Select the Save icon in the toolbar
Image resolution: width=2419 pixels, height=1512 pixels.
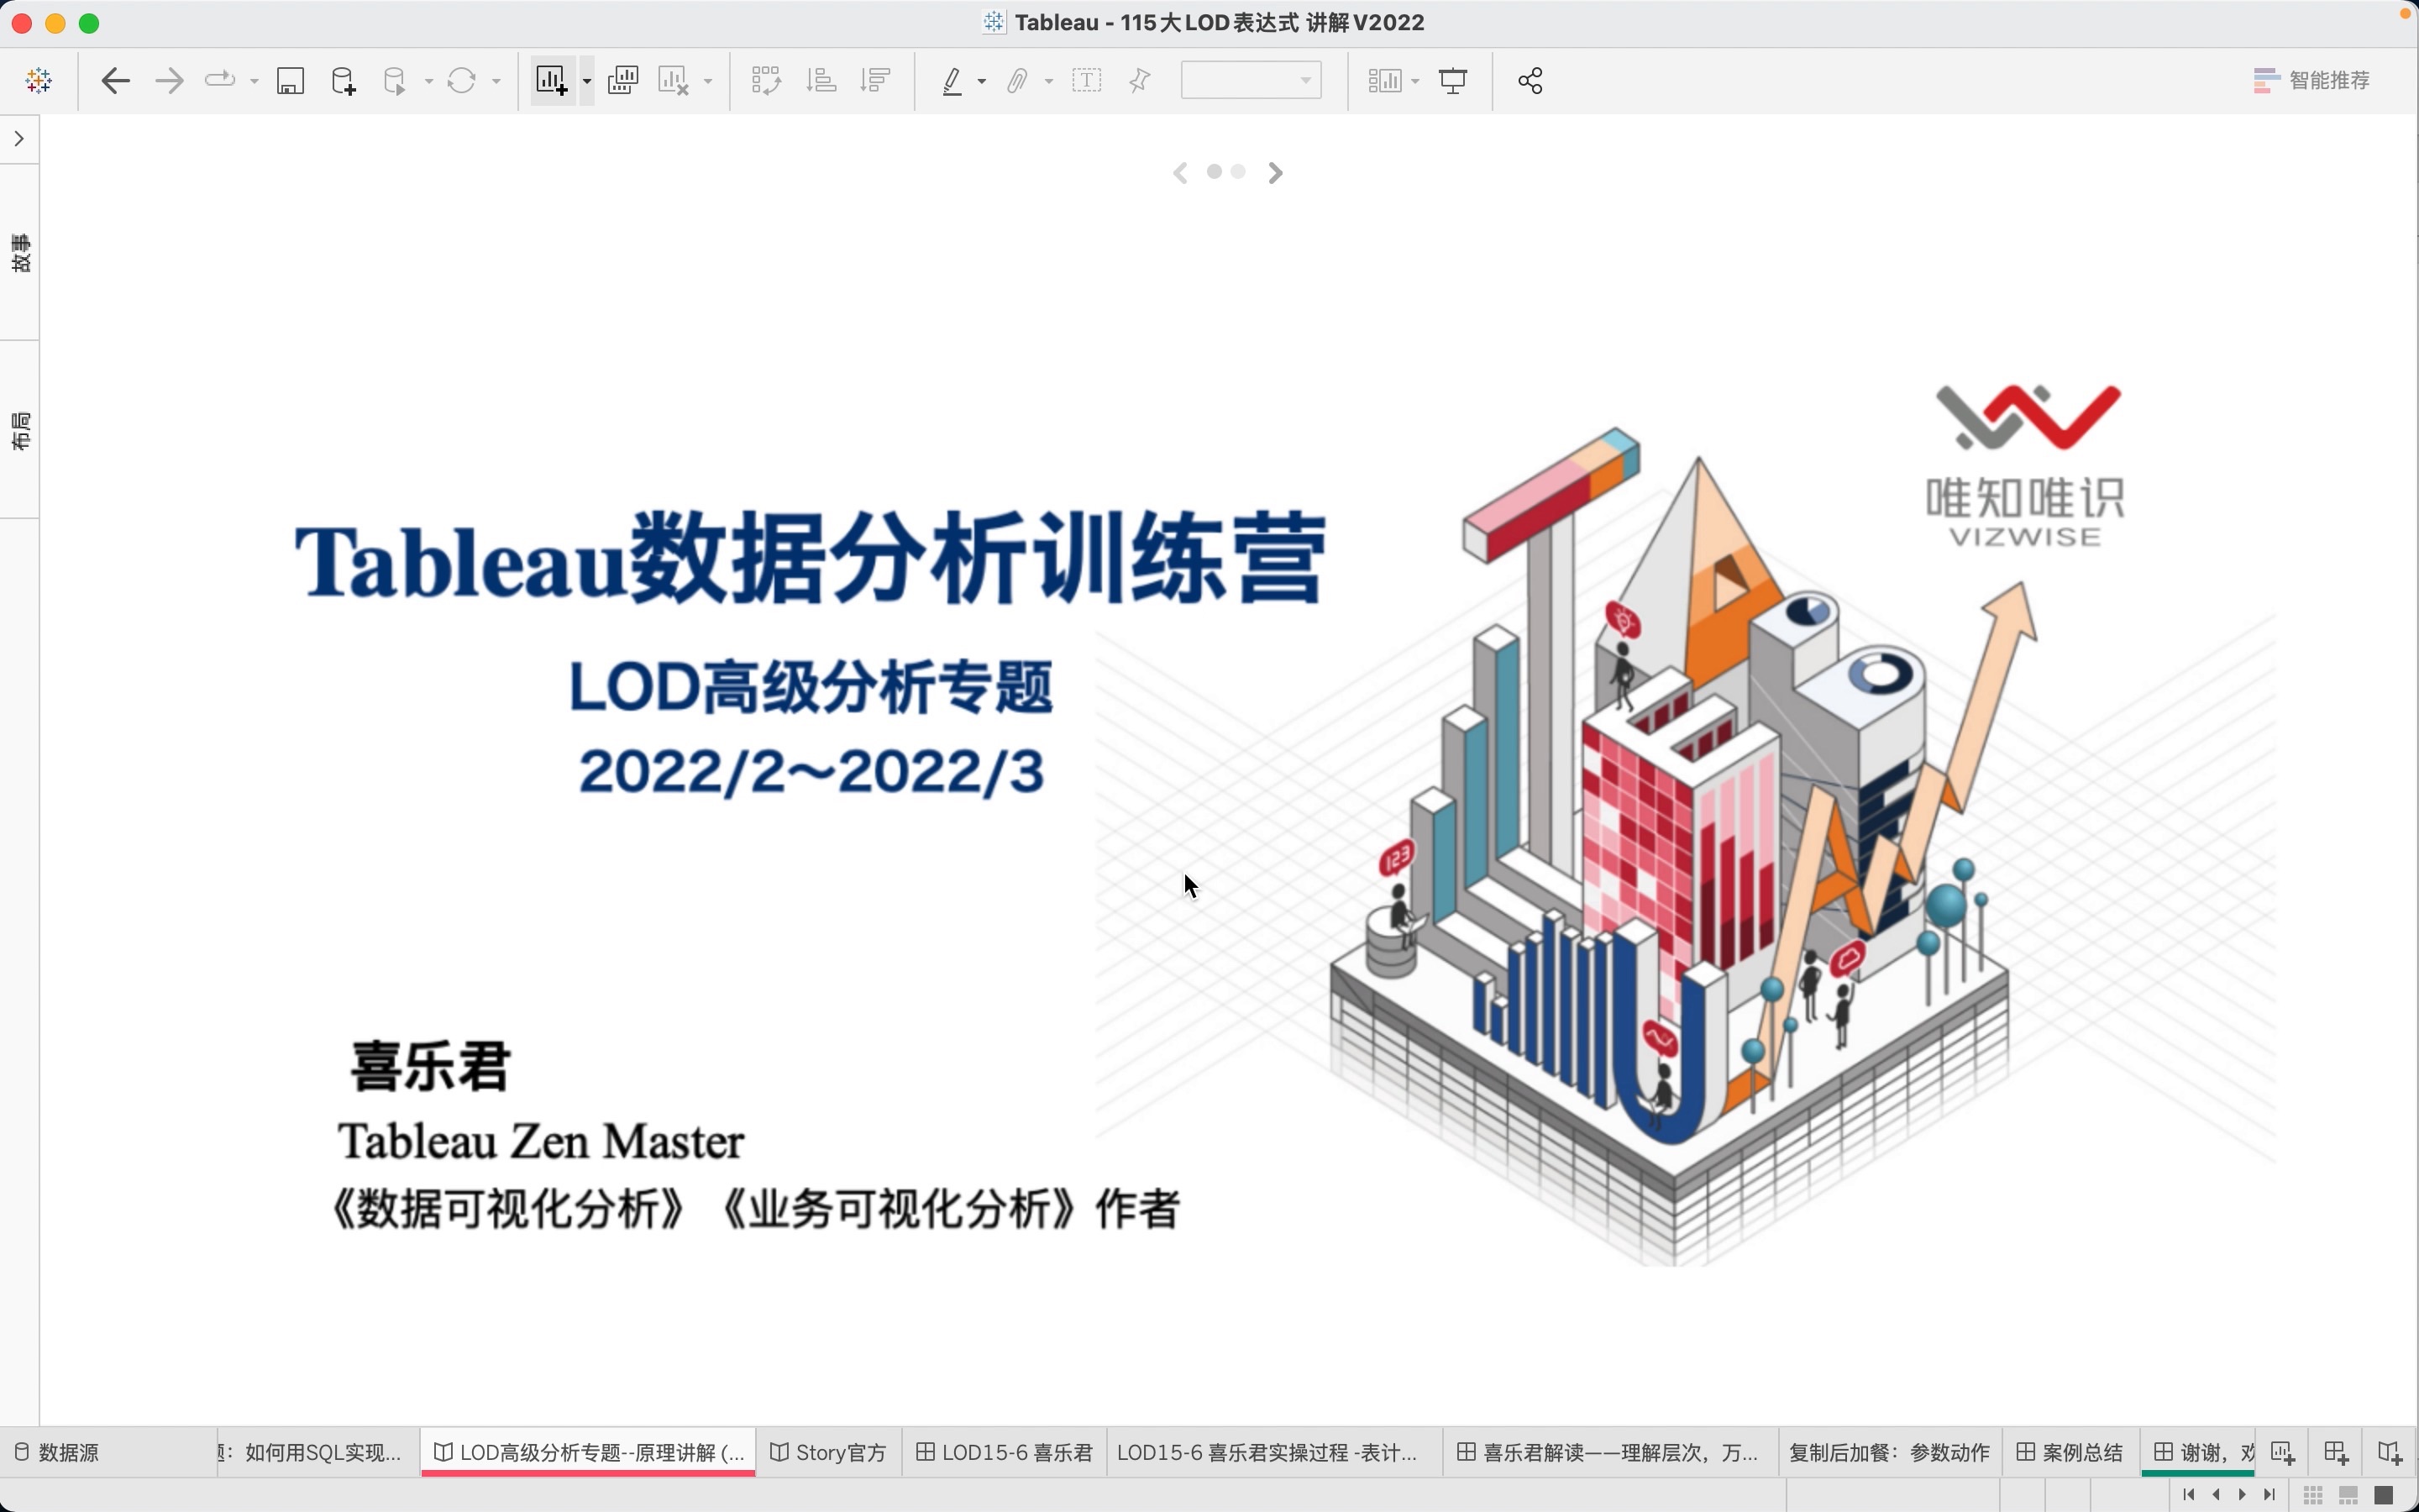290,80
